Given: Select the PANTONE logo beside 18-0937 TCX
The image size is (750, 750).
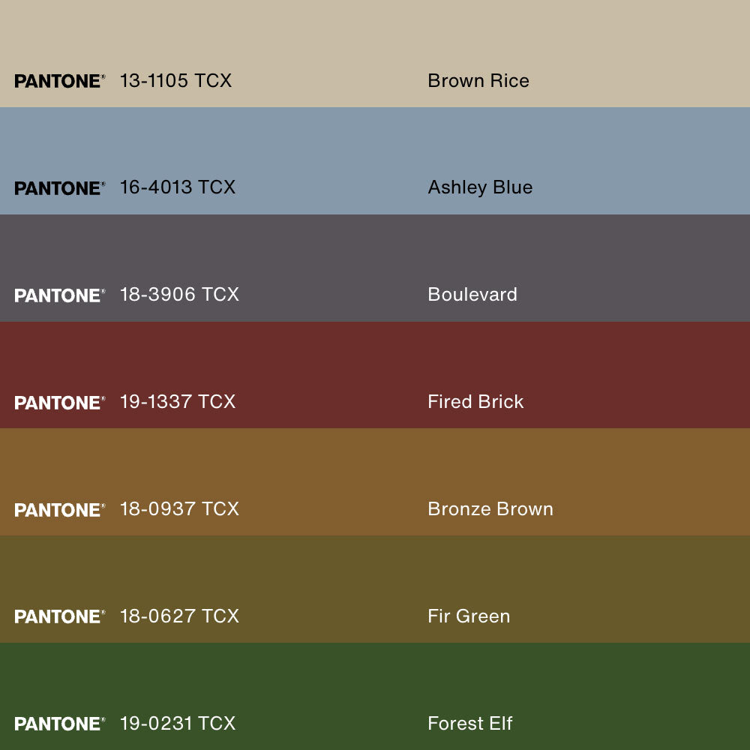Looking at the screenshot, I should 59,510.
